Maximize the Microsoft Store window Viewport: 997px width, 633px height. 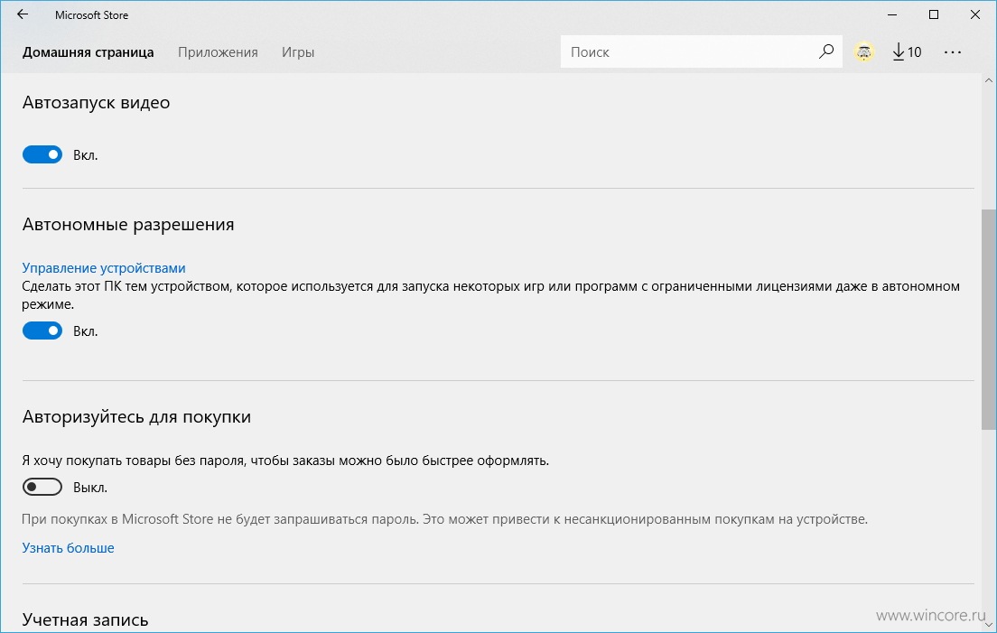[934, 14]
